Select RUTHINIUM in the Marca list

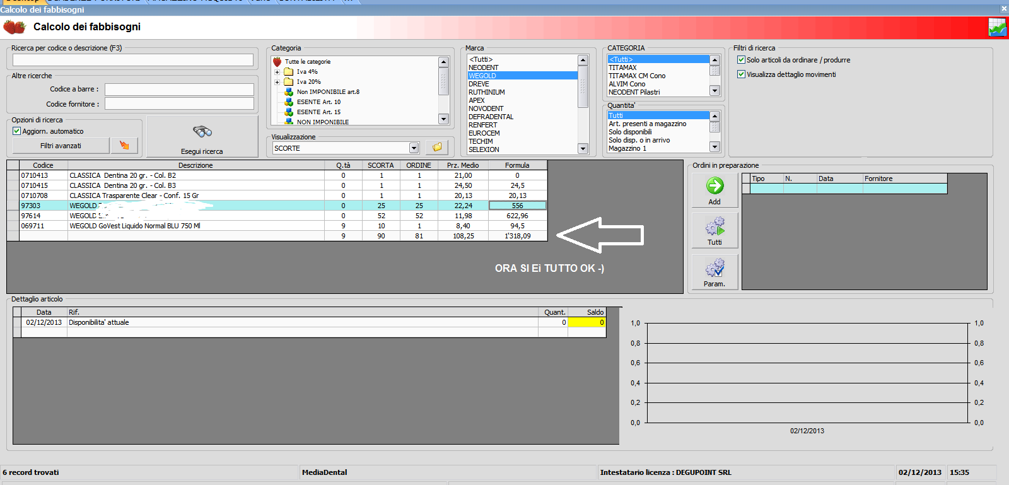coord(487,92)
